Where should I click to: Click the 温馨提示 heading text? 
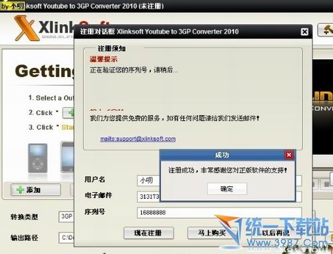click(103, 59)
